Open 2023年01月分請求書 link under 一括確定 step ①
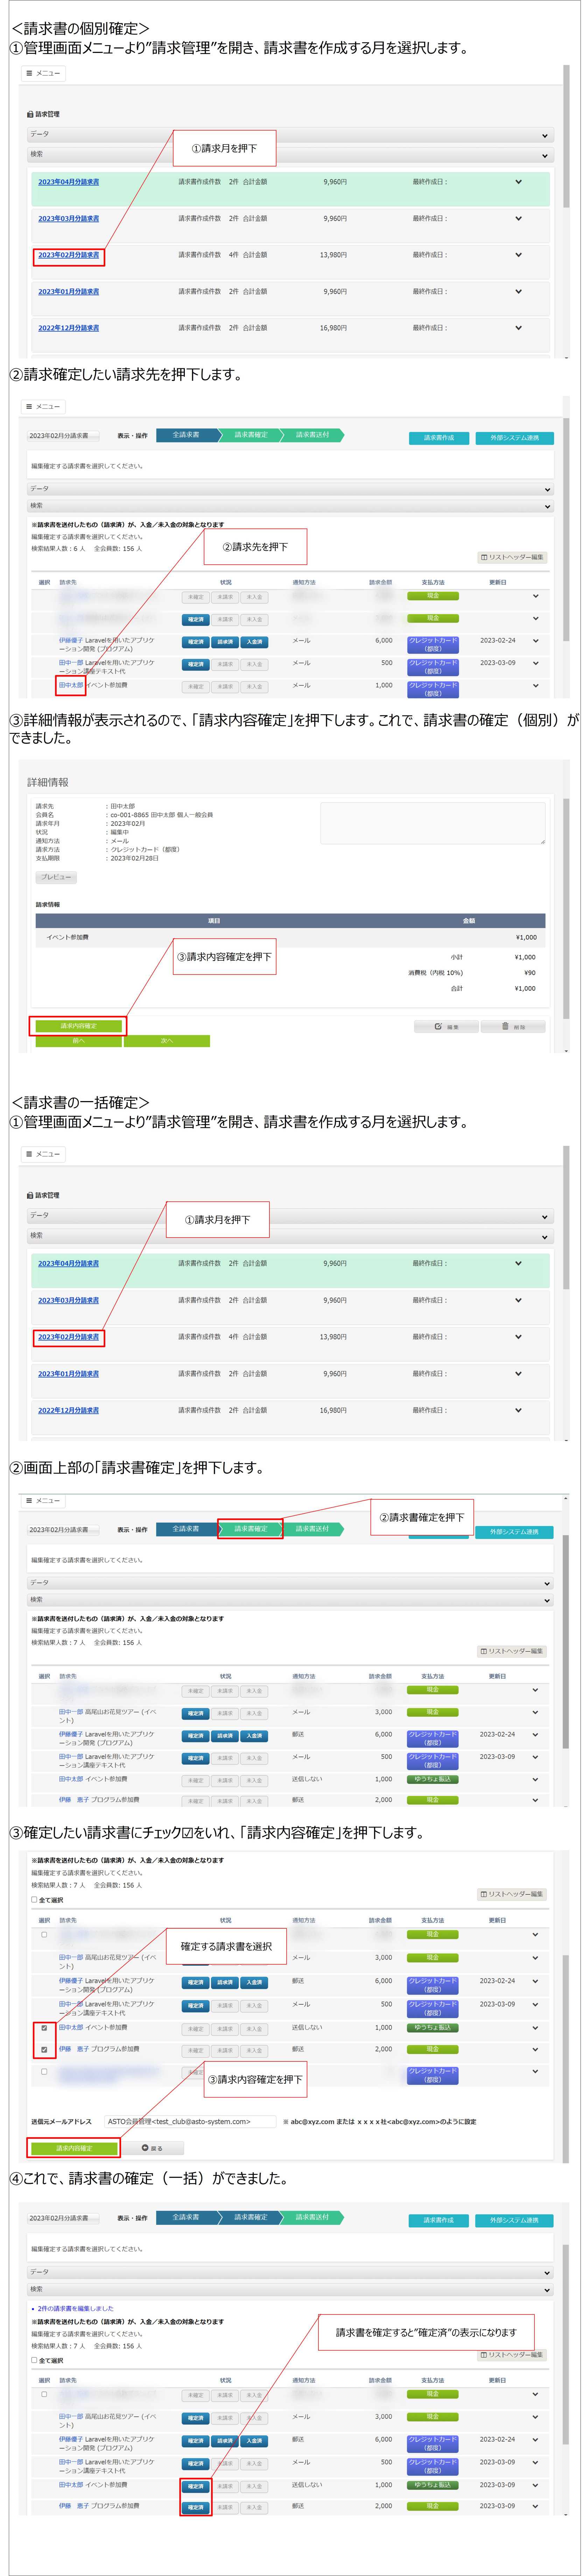The height and width of the screenshot is (2576, 588). pos(69,1374)
